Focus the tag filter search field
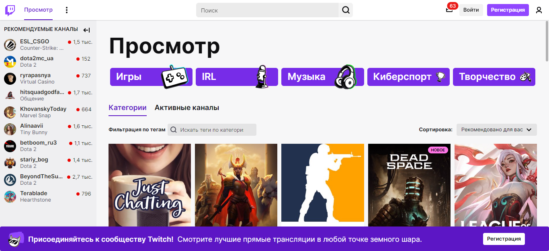The height and width of the screenshot is (251, 549). coord(212,130)
